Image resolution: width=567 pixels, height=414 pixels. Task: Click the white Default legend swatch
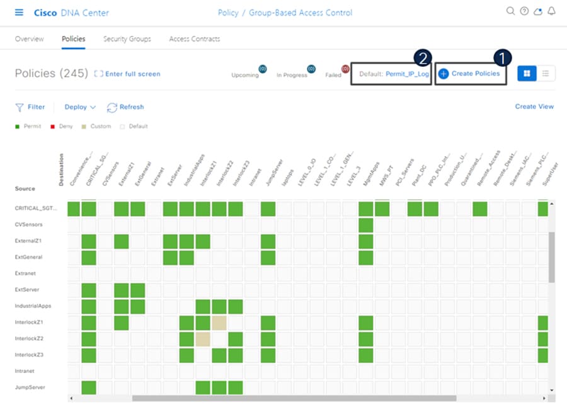click(x=122, y=127)
